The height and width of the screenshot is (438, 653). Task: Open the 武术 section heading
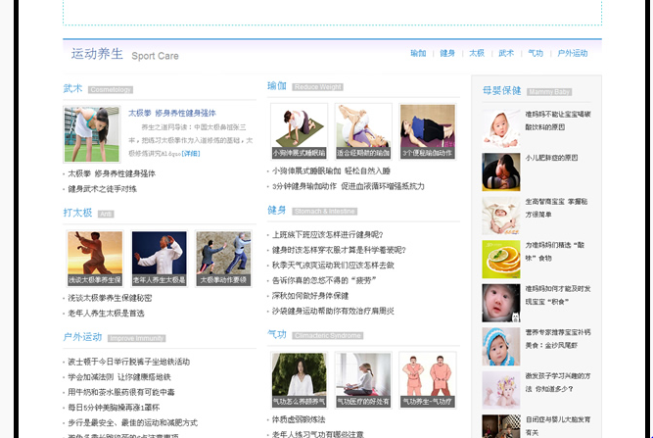click(72, 88)
